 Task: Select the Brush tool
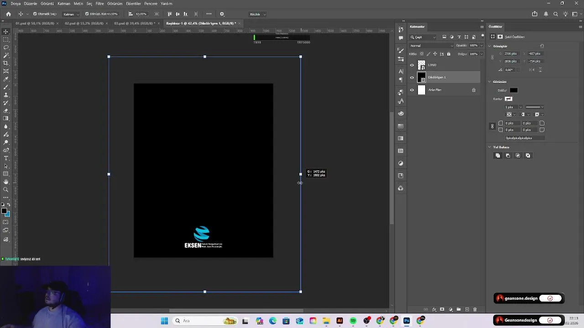pyautogui.click(x=6, y=87)
